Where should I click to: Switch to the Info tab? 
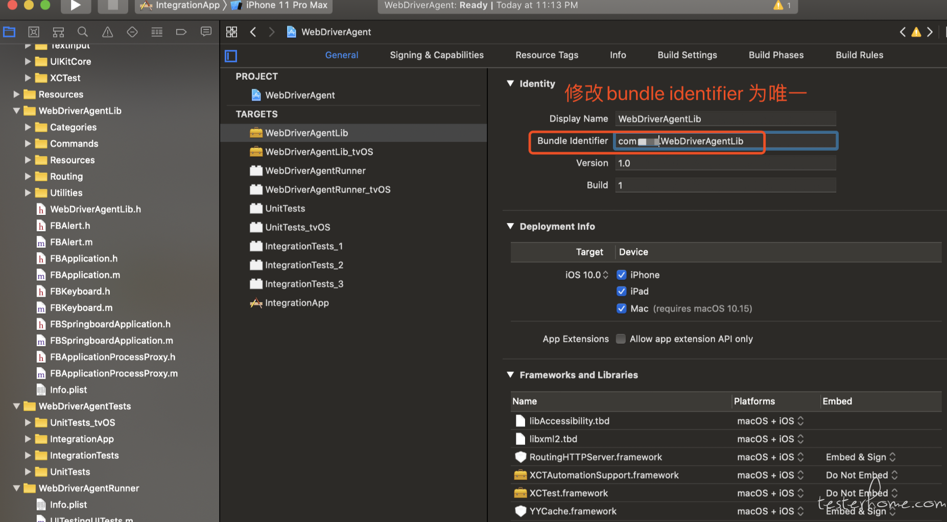point(618,55)
